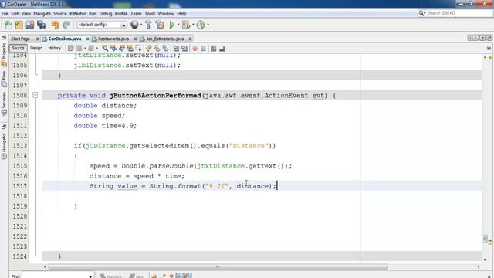
Task: Open the Debug Project dropdown arrow
Action: [193, 25]
